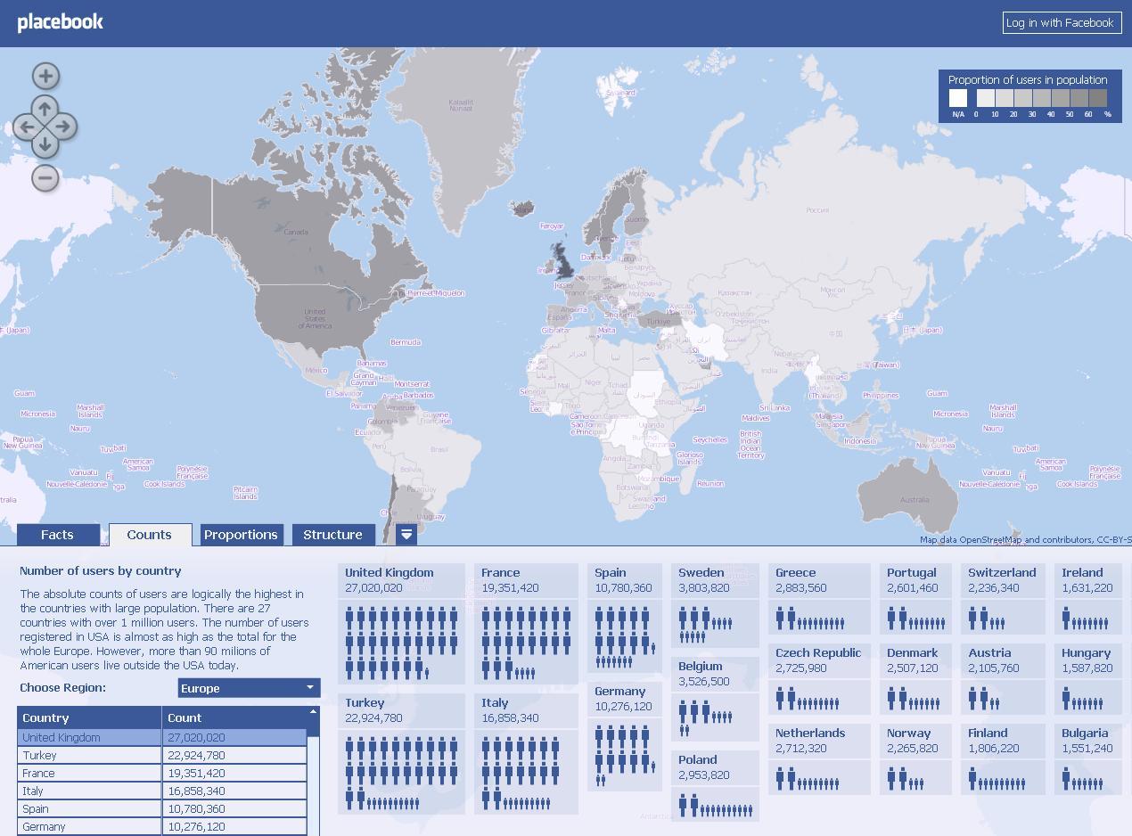Click the Greece pictogram card
The width and height of the screenshot is (1132, 836).
(819, 598)
